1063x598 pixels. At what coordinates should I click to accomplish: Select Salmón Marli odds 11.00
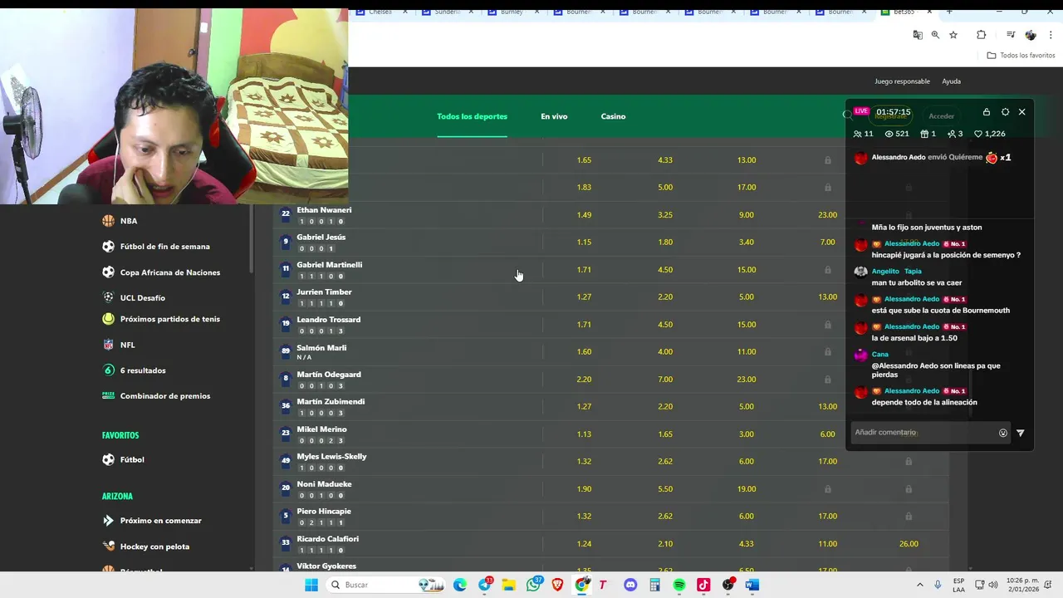[x=747, y=352]
